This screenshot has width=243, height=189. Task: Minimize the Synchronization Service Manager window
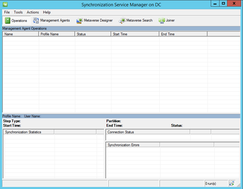coord(215,3)
